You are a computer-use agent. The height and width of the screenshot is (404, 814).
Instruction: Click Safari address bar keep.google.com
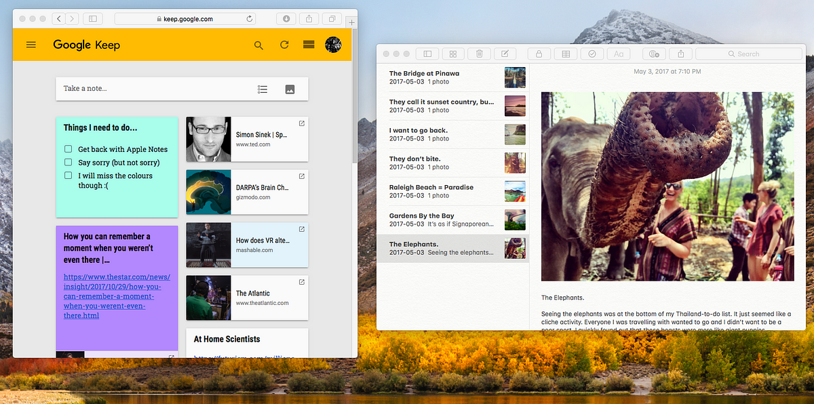tap(186, 19)
